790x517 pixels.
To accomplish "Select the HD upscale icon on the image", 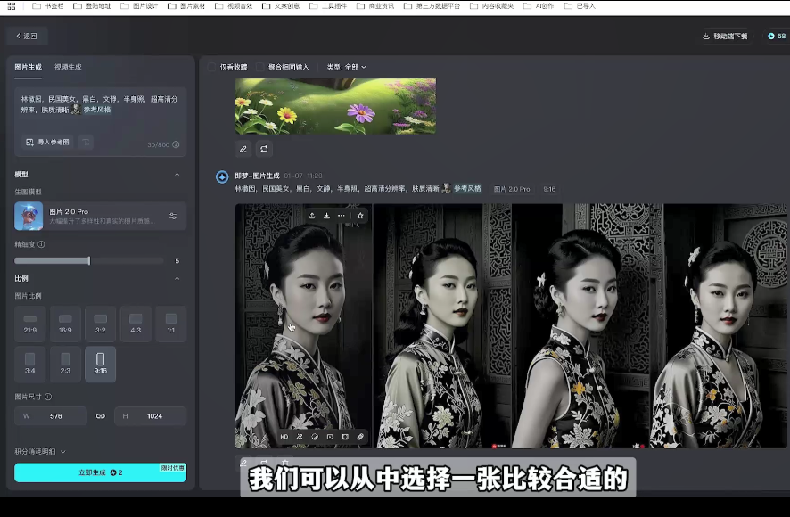I will (x=285, y=438).
